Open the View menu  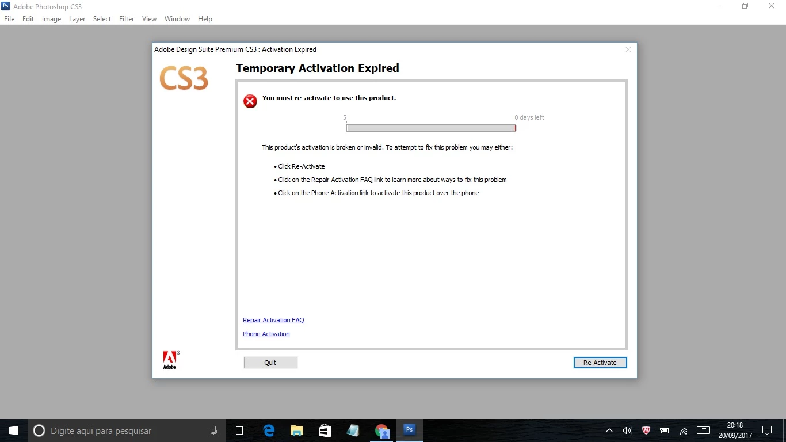pos(149,19)
